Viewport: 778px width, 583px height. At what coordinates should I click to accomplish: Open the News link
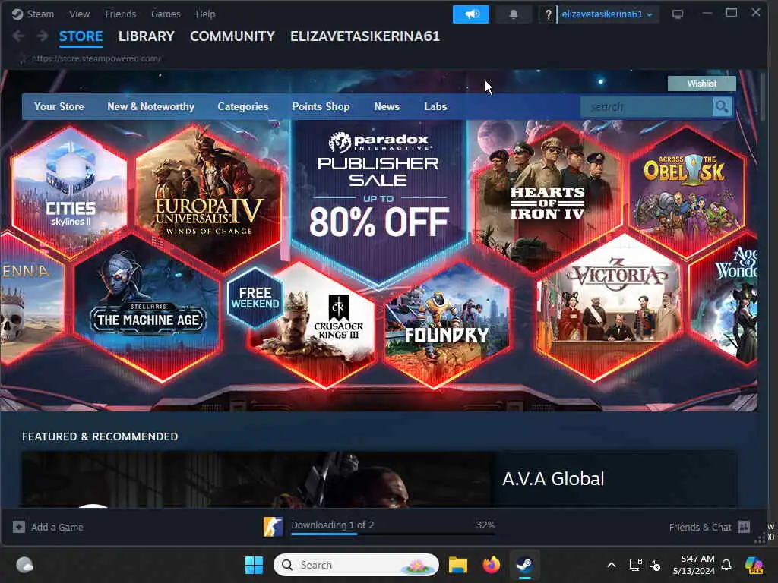tap(387, 106)
